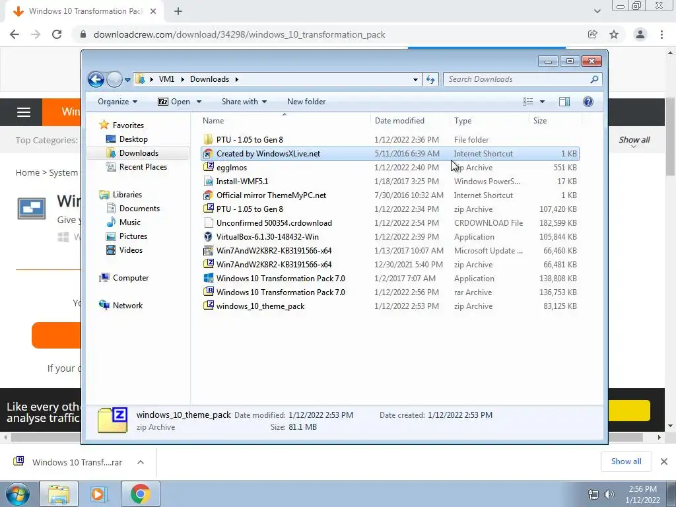Click New folder in Explorer toolbar
Screen dimensions: 676x507
[306, 102]
